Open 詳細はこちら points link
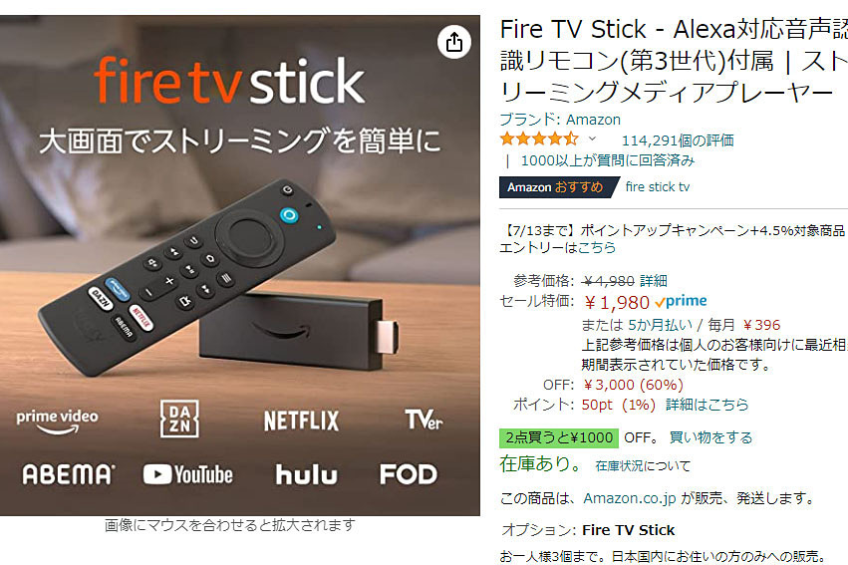848x565 pixels. coord(707,405)
